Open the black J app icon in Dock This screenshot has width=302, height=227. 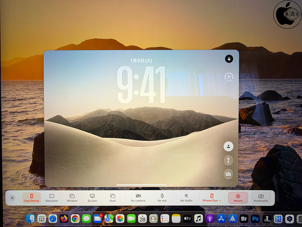267,218
